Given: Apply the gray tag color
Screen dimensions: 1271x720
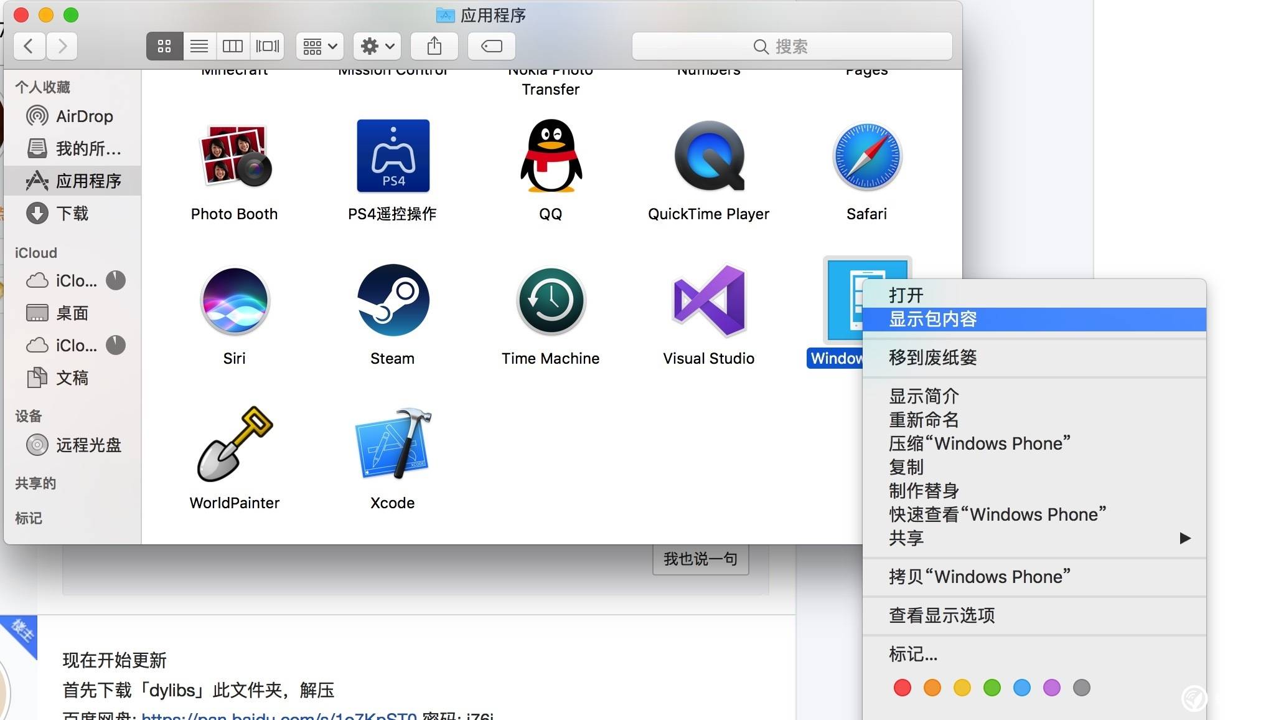Looking at the screenshot, I should pos(1082,688).
